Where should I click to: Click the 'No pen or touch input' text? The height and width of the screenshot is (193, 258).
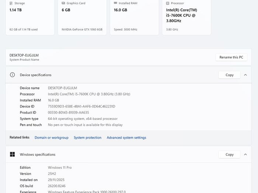pyautogui.click(x=85, y=125)
